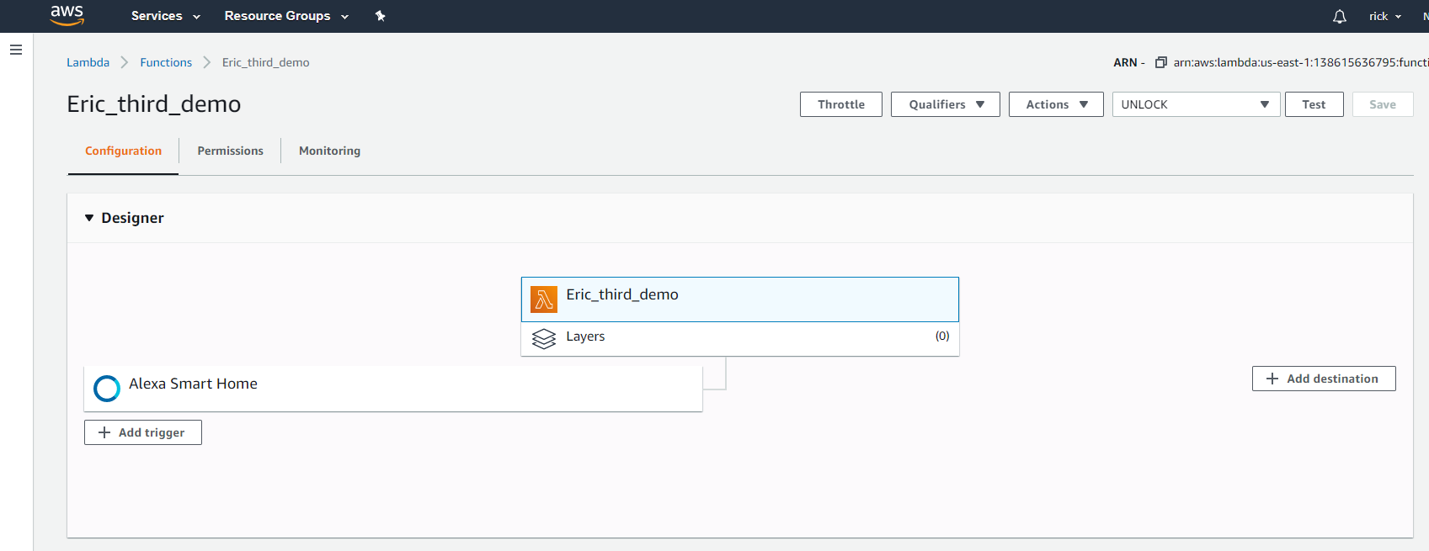Switch to the Permissions tab

pyautogui.click(x=230, y=151)
